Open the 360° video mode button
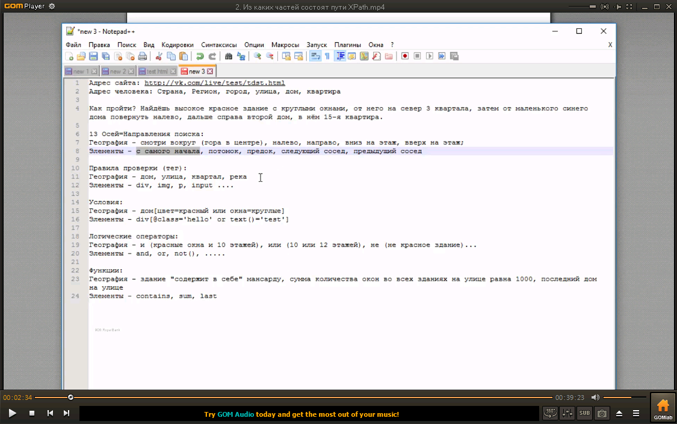Viewport: 677px width, 424px height. pos(549,413)
